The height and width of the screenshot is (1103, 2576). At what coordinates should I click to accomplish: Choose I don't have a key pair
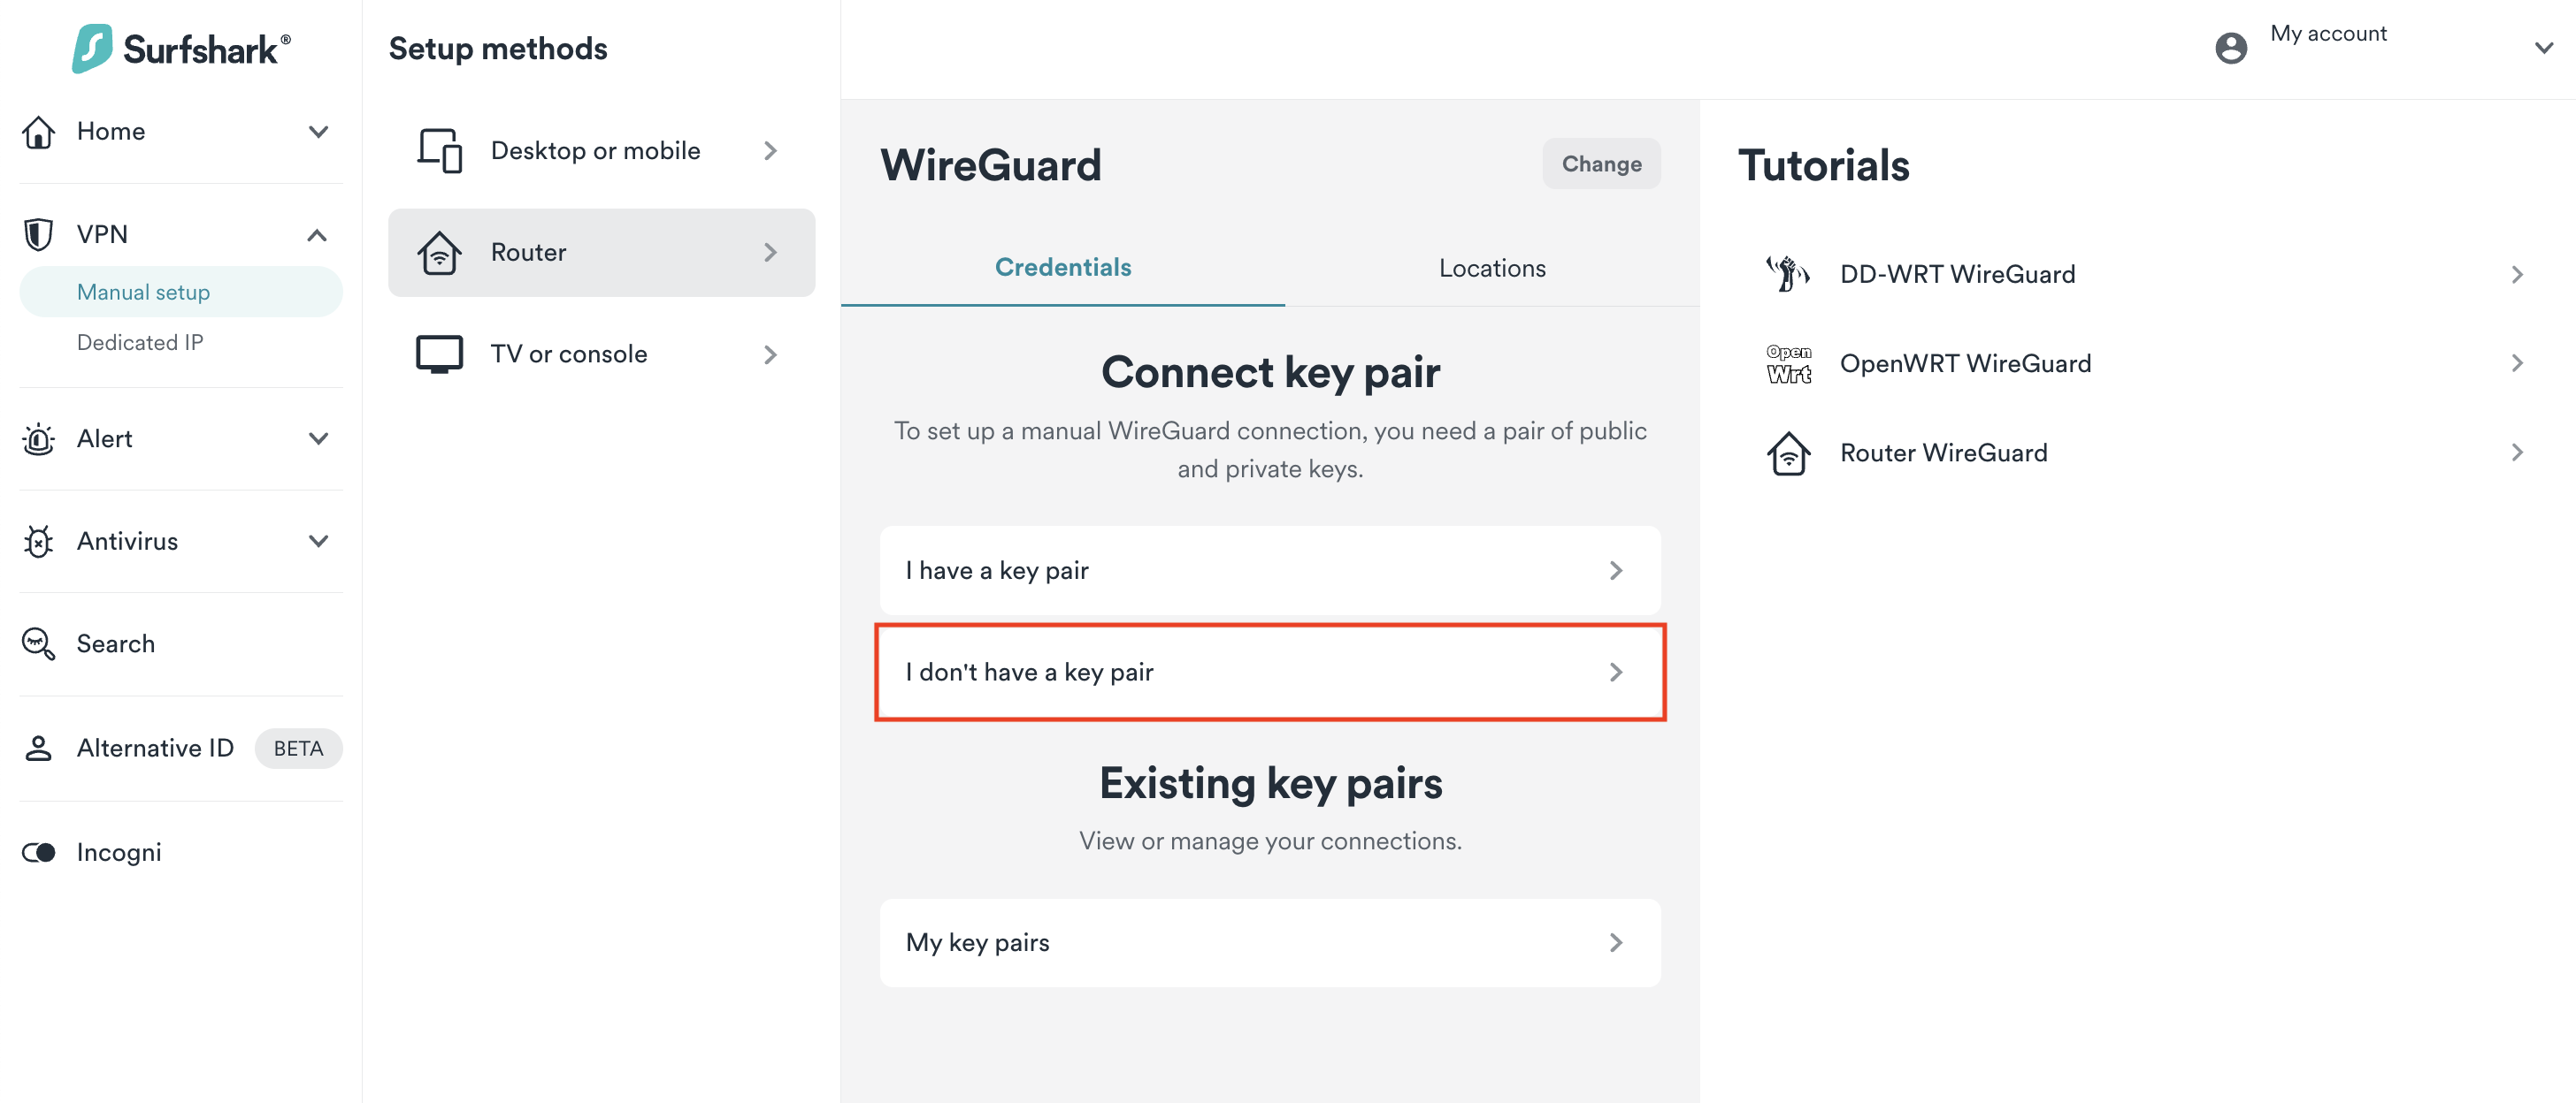(x=1269, y=673)
